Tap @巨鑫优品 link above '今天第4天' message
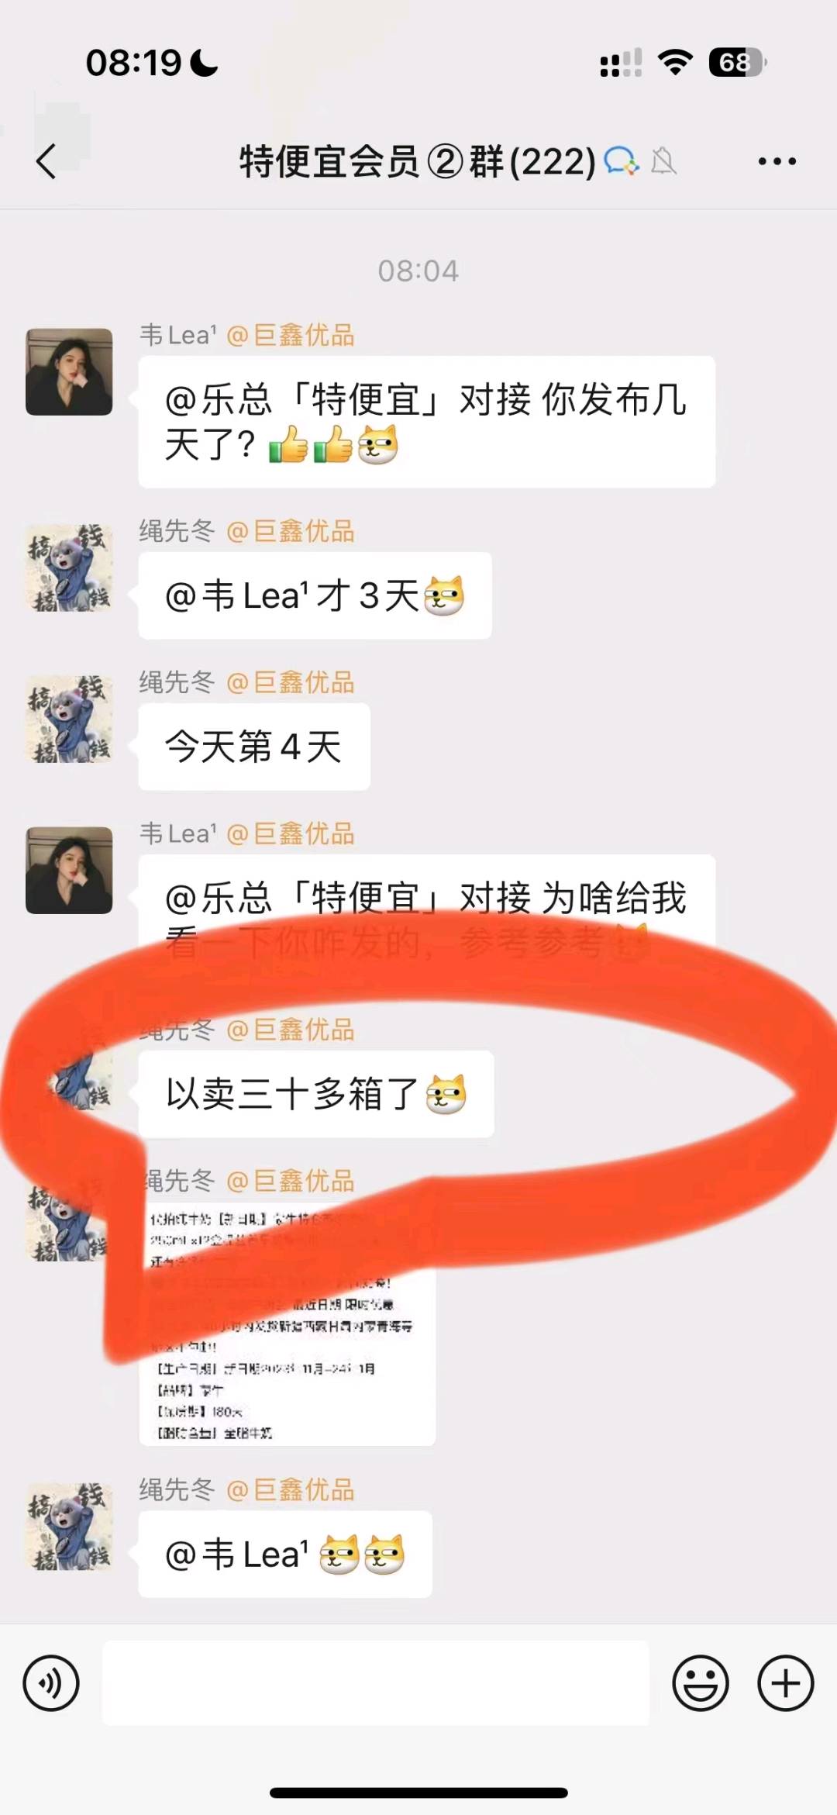The height and width of the screenshot is (1815, 837). coord(291,682)
